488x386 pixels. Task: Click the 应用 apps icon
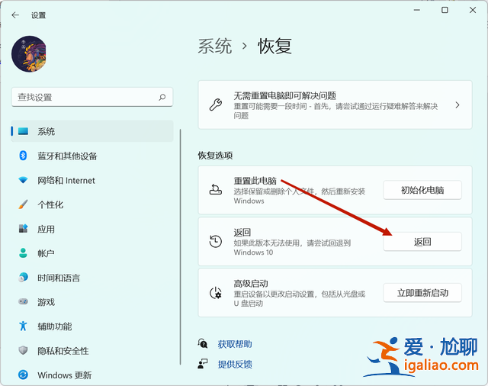23,229
